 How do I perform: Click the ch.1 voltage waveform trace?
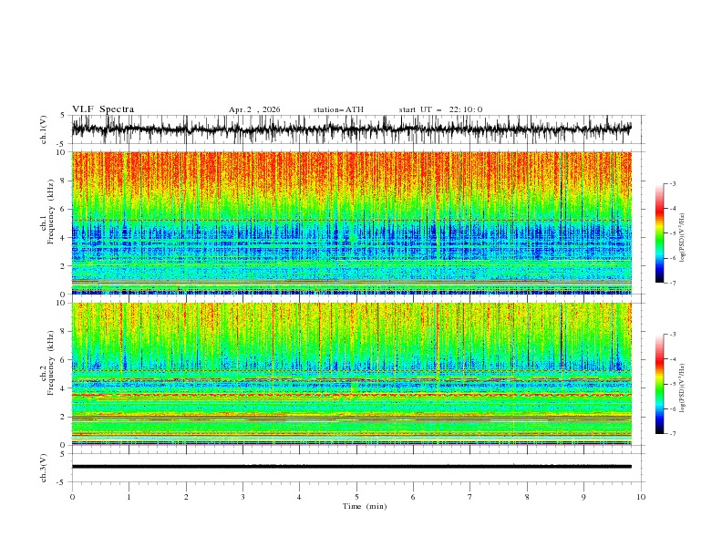[x=351, y=129]
